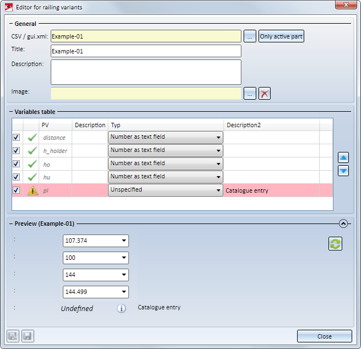Click green check mark in ho row
Image resolution: width=361 pixels, height=349 pixels.
point(32,164)
